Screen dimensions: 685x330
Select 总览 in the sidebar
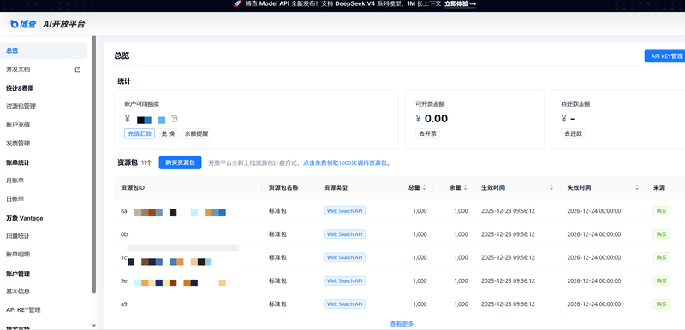pyautogui.click(x=44, y=50)
